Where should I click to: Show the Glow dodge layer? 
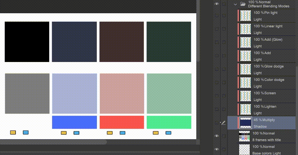coord(217,69)
